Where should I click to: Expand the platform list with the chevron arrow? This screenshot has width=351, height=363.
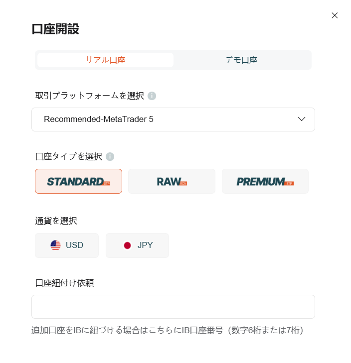tap(301, 119)
